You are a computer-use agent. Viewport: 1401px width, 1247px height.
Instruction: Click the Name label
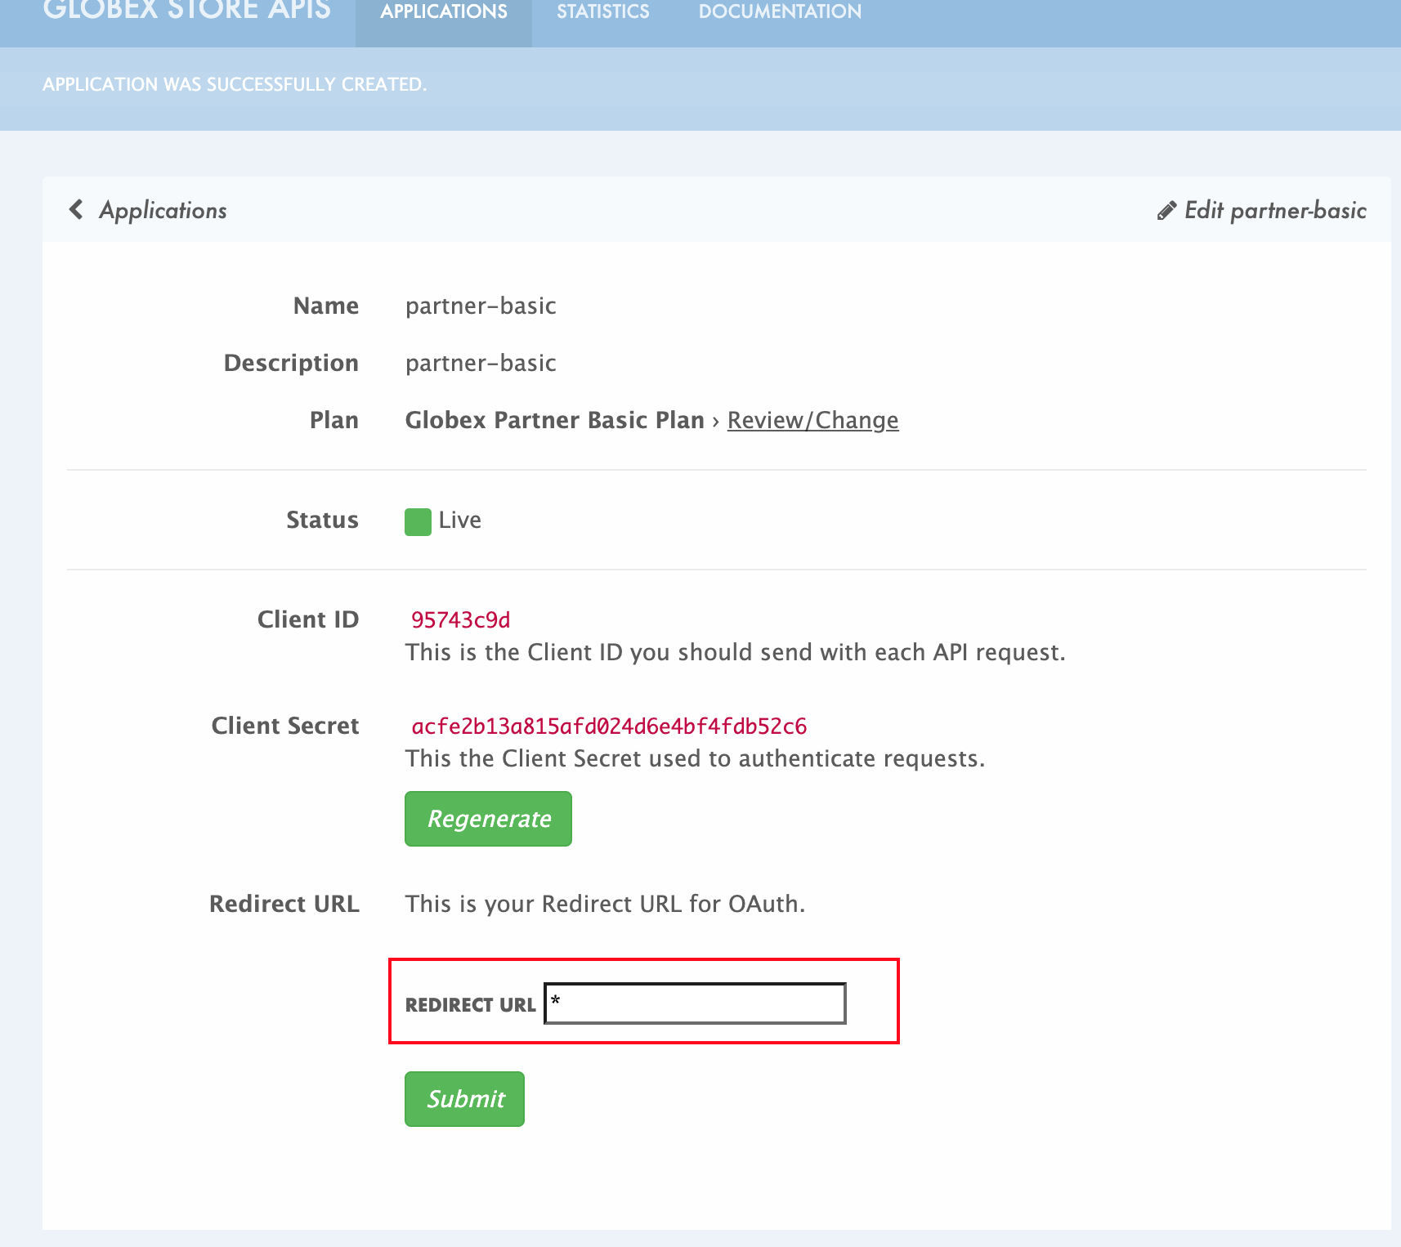point(326,306)
